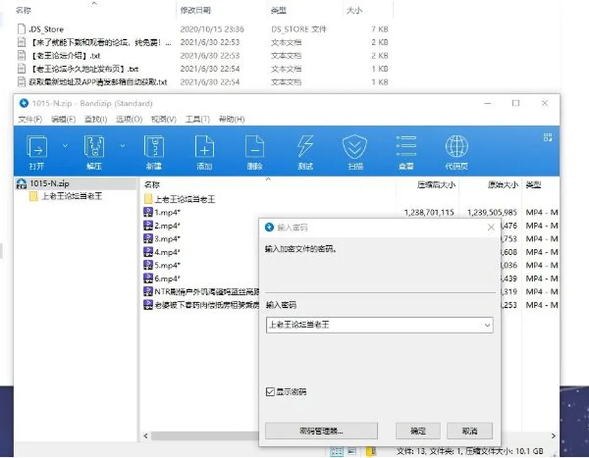Open 密码管理器... (password manager) button
This screenshot has height=458, width=589.
(321, 431)
